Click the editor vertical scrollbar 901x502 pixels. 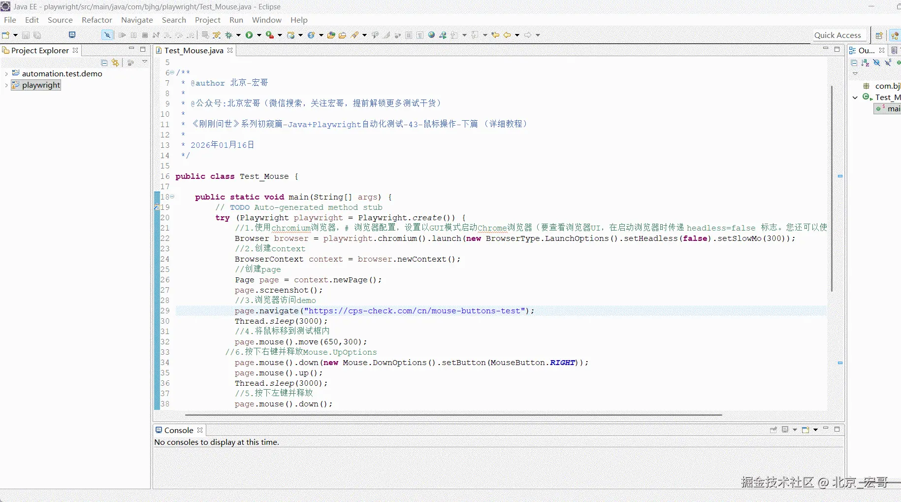tap(832, 189)
